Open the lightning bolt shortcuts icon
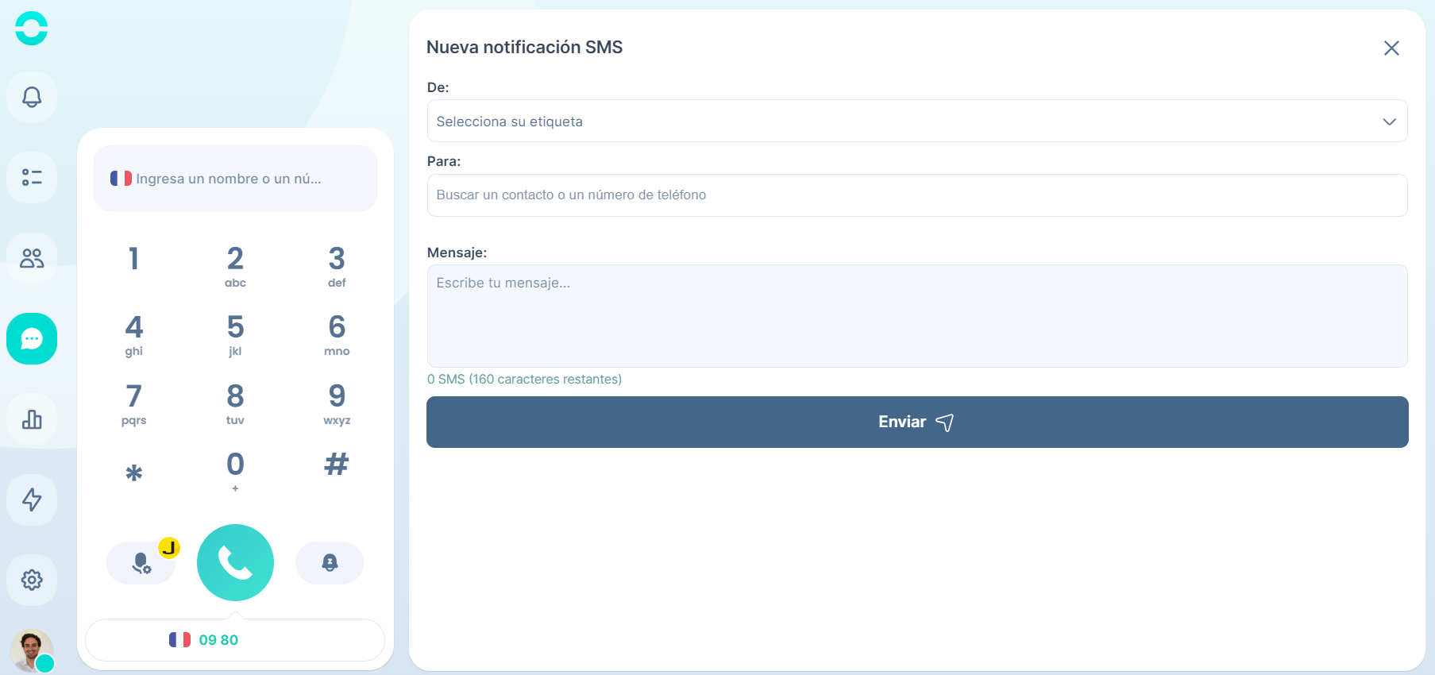Viewport: 1435px width, 675px height. click(x=32, y=499)
